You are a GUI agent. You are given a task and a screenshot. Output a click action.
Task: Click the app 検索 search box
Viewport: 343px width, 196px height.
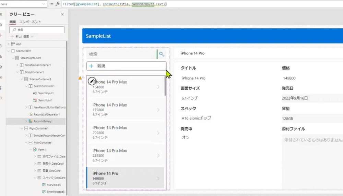click(122, 54)
